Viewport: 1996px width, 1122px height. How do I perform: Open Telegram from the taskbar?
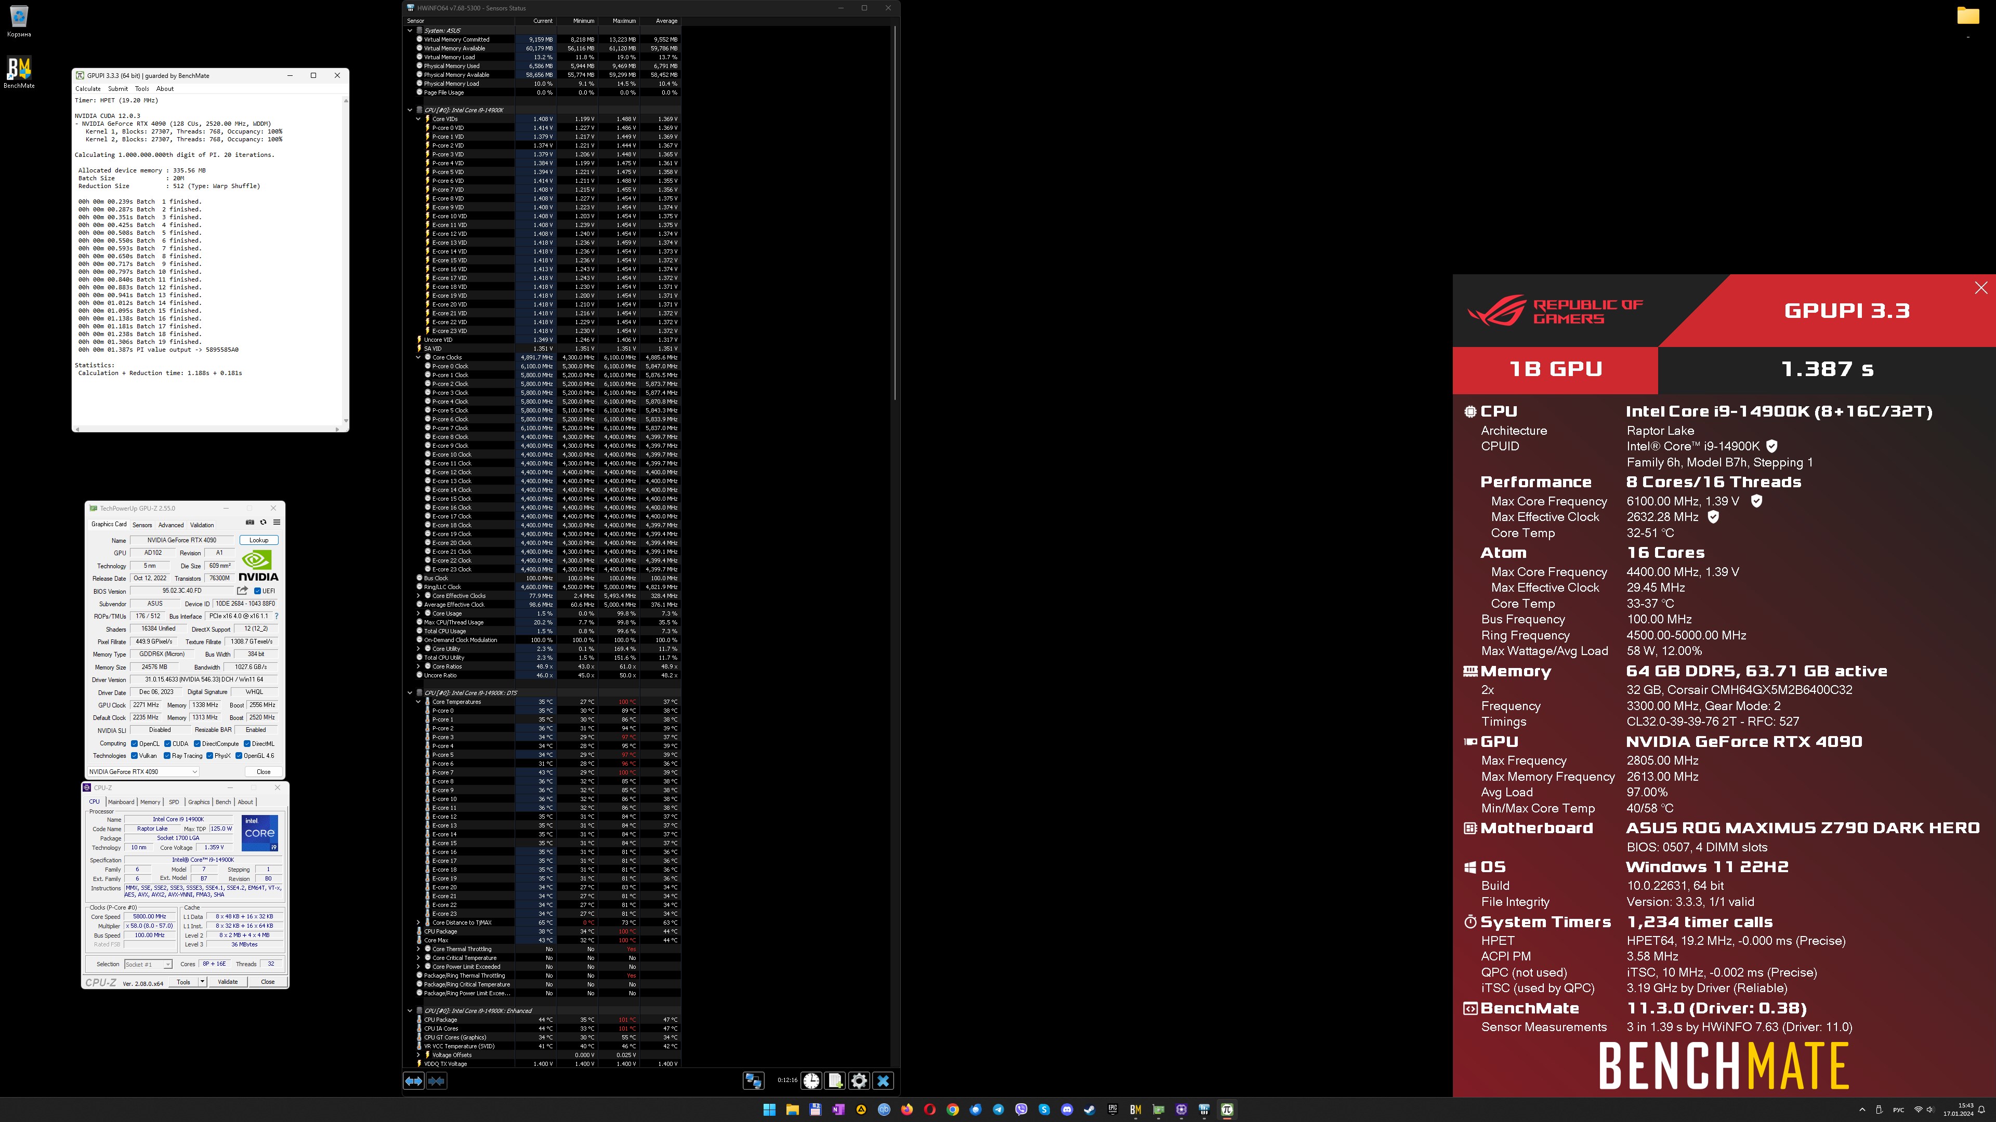tap(998, 1110)
